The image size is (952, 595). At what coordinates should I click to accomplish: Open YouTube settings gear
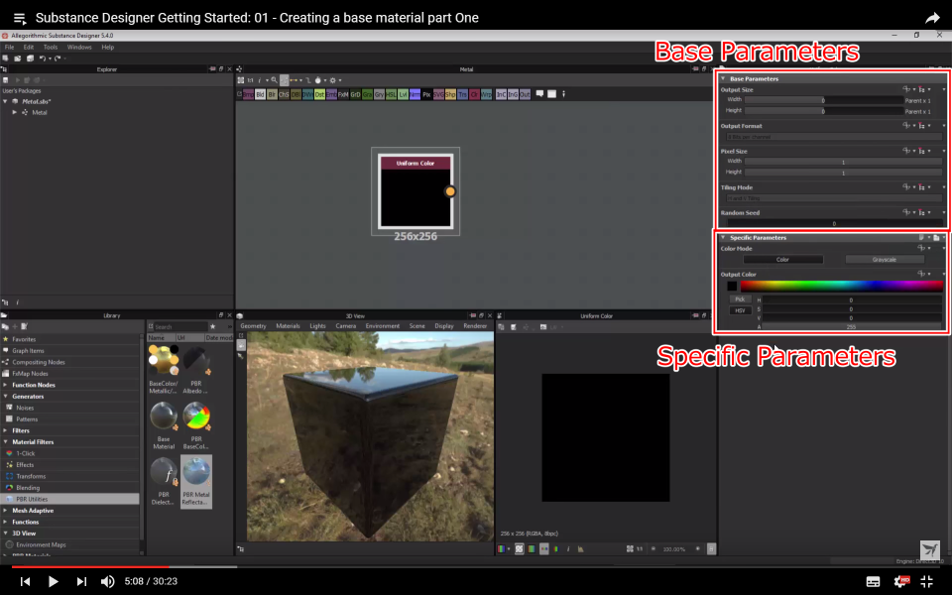(x=901, y=582)
